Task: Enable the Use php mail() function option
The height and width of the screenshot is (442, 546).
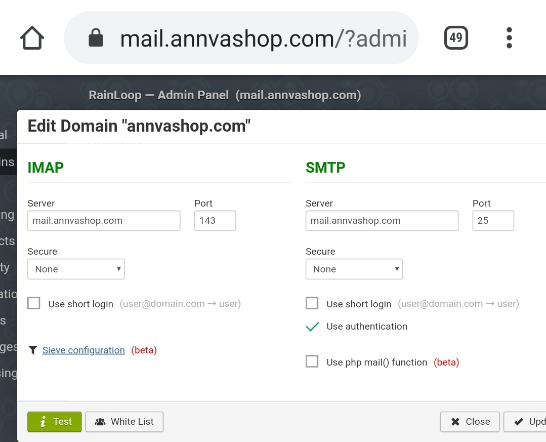Action: click(x=312, y=361)
